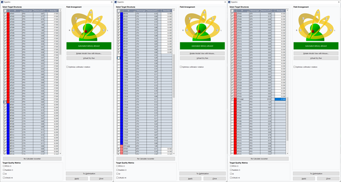Uncheck the PTV total row in right window

232,99
